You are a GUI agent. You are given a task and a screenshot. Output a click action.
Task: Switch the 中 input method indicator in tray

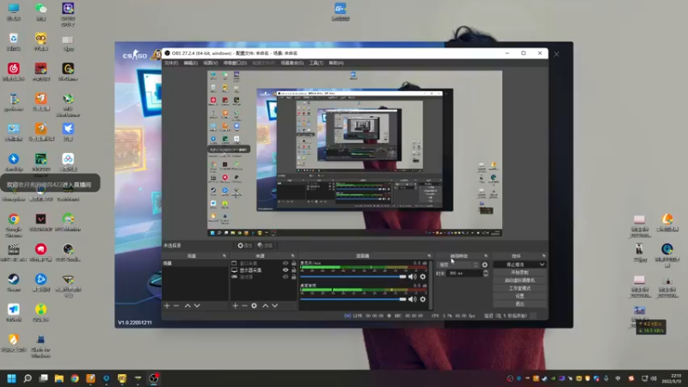617,378
